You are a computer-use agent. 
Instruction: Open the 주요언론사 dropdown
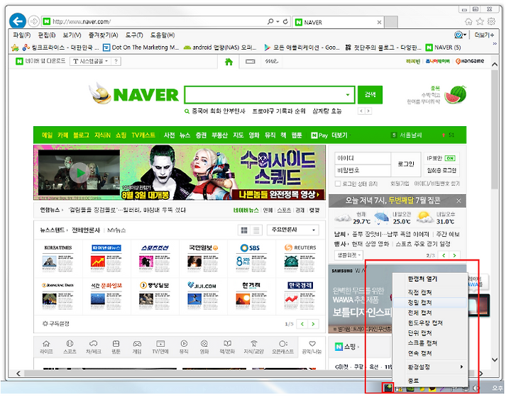click(x=292, y=230)
